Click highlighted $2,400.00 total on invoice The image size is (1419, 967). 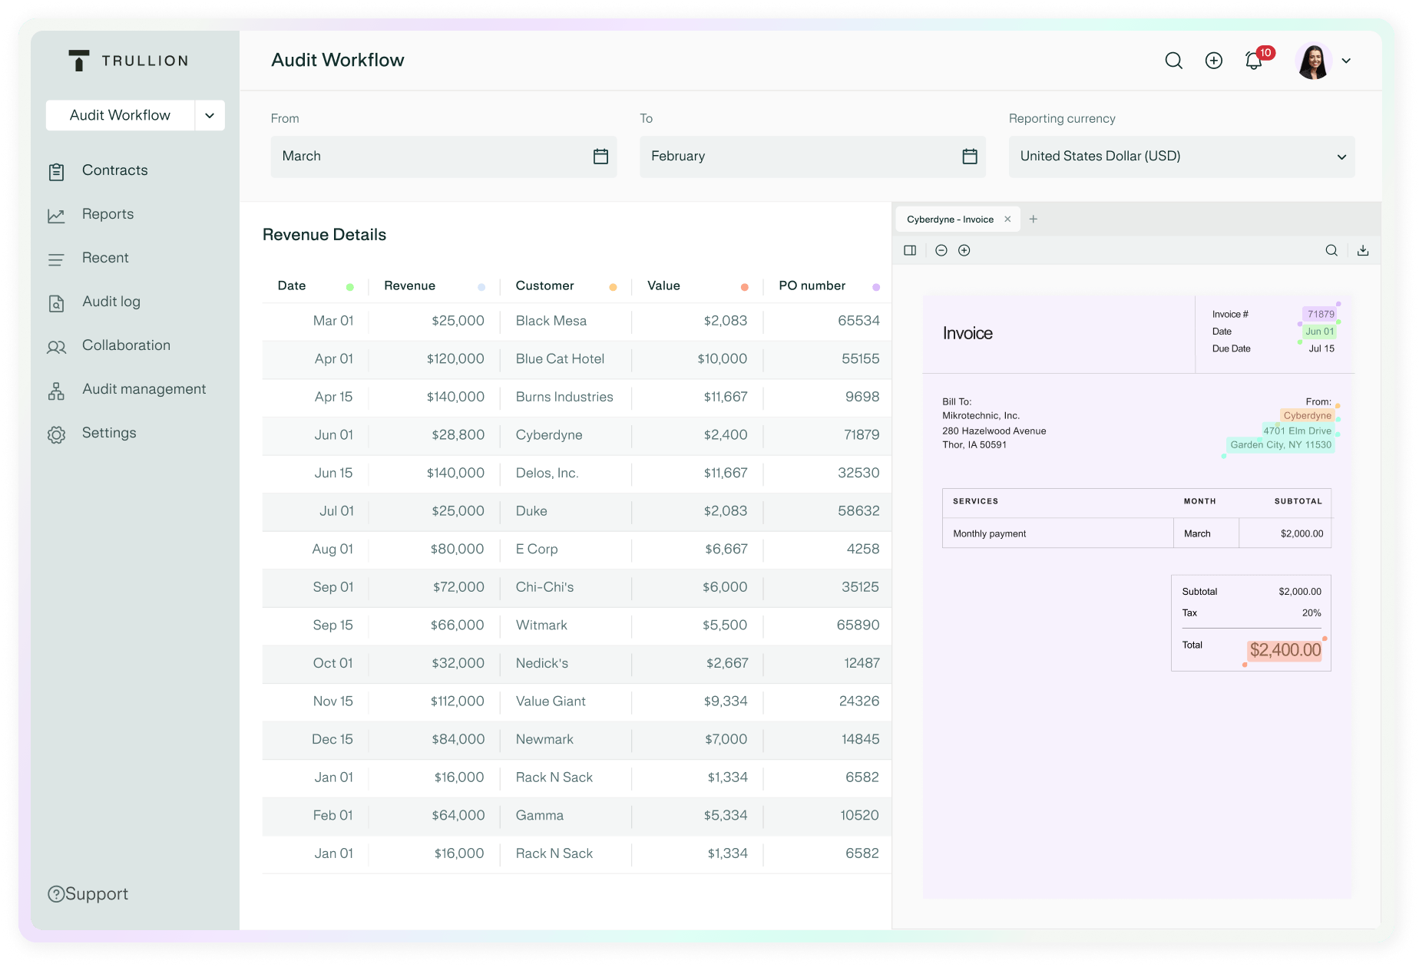tap(1285, 651)
